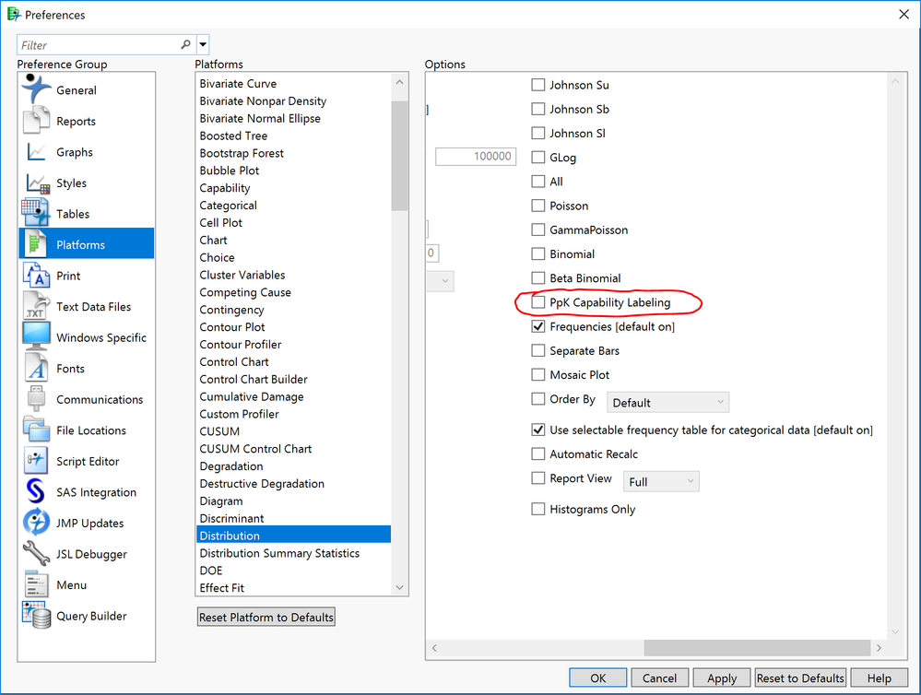The image size is (921, 695).
Task: Open the General preference group icon
Action: (36, 89)
